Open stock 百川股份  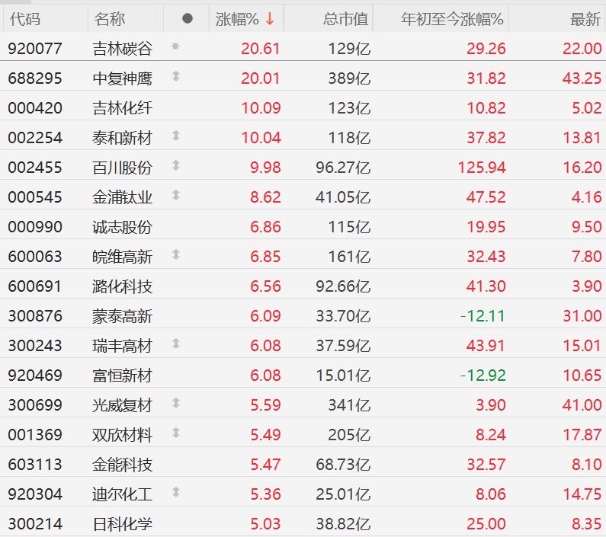(122, 168)
